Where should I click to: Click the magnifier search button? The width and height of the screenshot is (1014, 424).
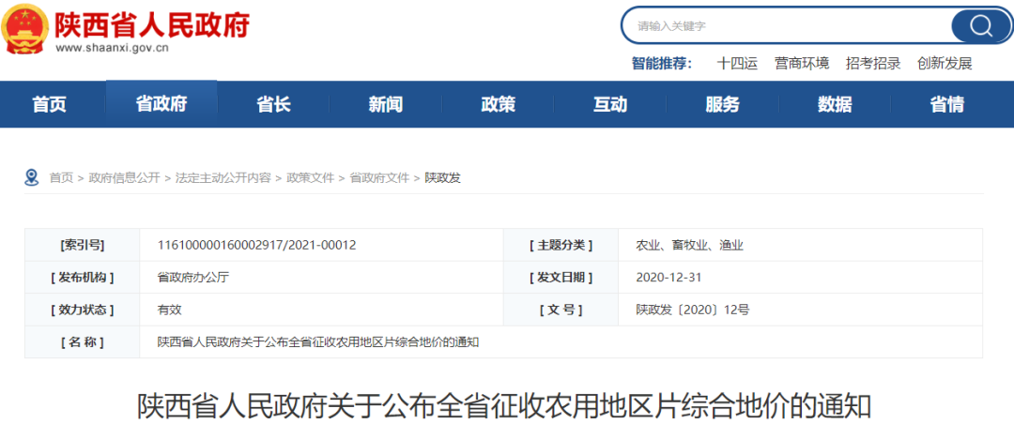click(980, 26)
